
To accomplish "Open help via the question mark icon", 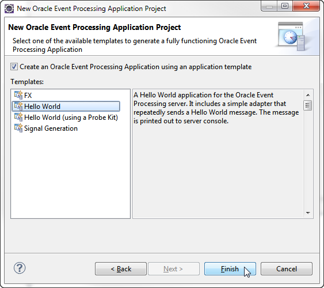I will pos(20,268).
